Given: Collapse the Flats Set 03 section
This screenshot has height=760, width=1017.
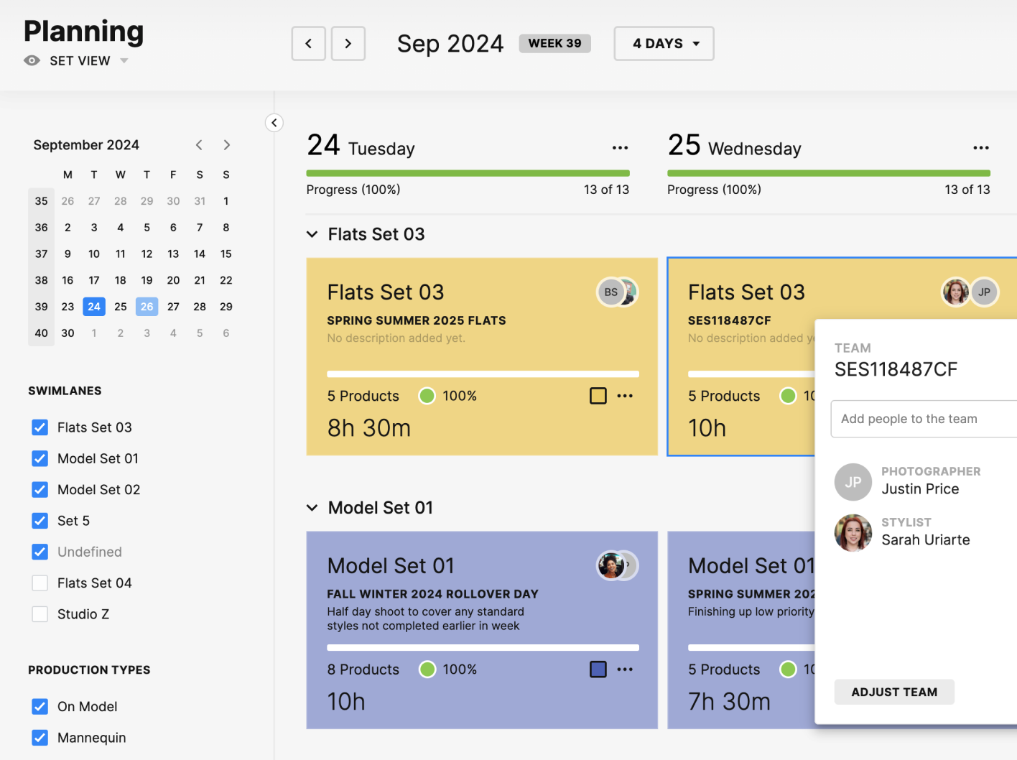Looking at the screenshot, I should (x=312, y=233).
